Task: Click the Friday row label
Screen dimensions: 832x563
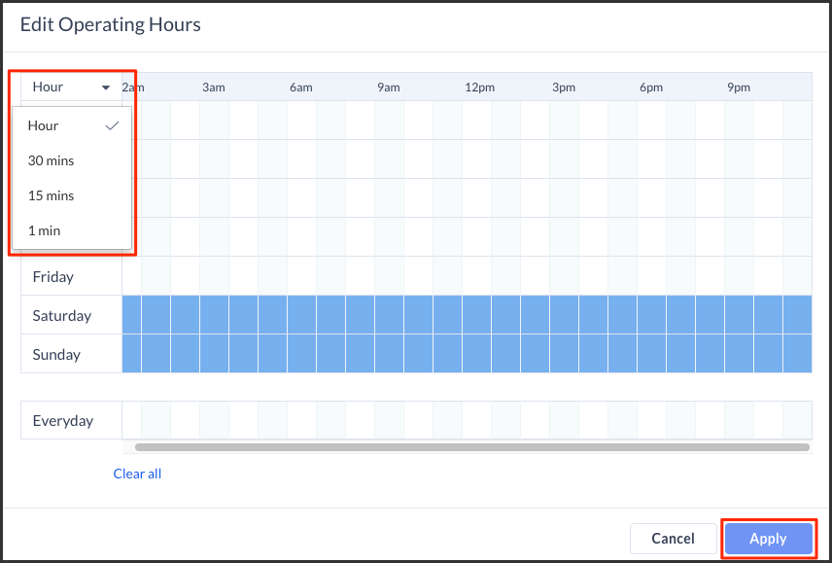Action: pyautogui.click(x=53, y=277)
